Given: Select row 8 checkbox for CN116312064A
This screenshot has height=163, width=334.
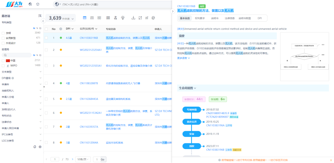Looking at the screenshot, I should 46,143.
